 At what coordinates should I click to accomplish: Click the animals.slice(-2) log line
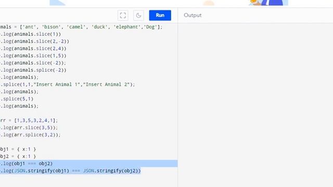[x=33, y=63]
